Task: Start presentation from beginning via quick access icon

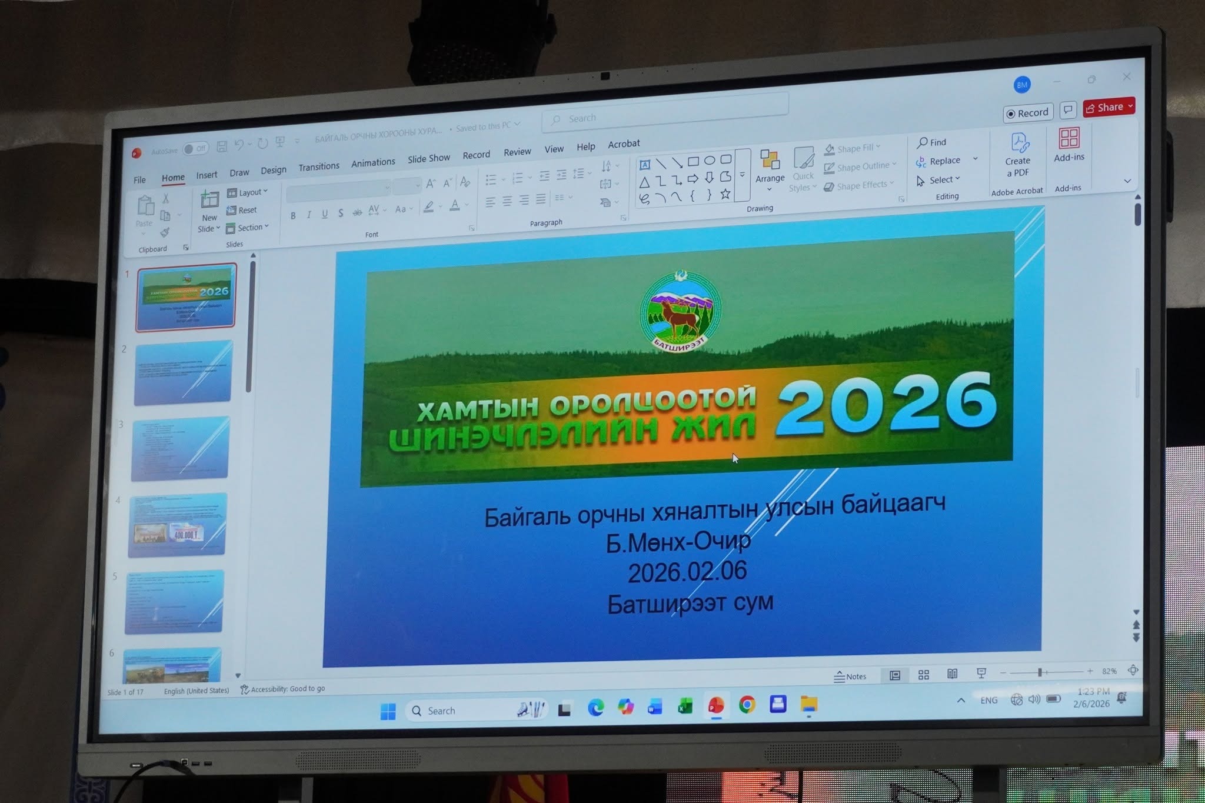Action: (280, 142)
